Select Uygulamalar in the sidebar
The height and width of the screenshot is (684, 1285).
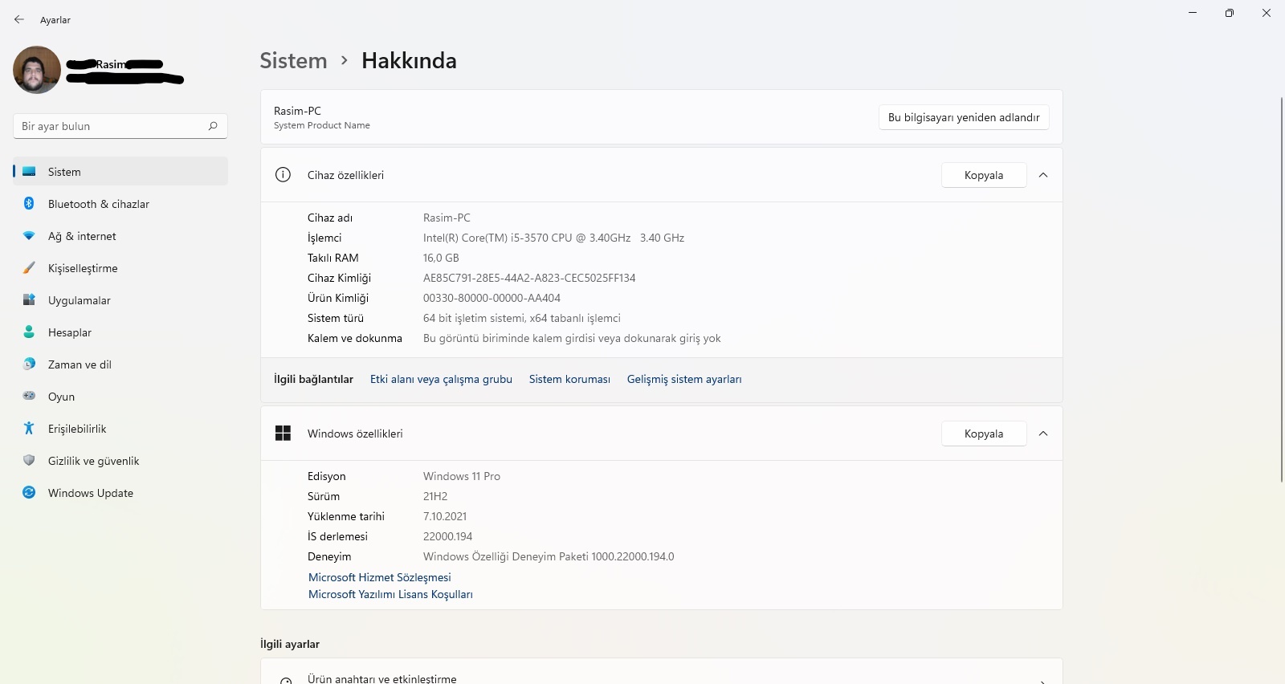tap(120, 300)
